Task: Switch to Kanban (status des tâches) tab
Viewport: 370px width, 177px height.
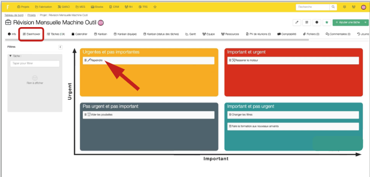Action: click(161, 34)
